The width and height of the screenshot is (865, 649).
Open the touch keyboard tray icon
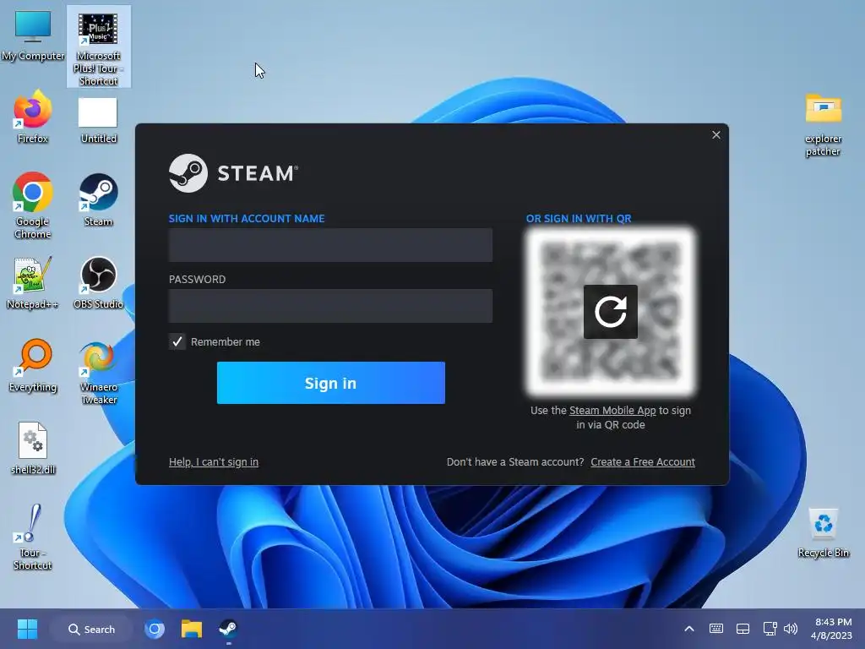pyautogui.click(x=716, y=629)
